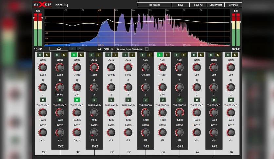Image resolution: width=274 pixels, height=159 pixels.
Task: Click the aiXDSP logo
Action: [43, 5]
